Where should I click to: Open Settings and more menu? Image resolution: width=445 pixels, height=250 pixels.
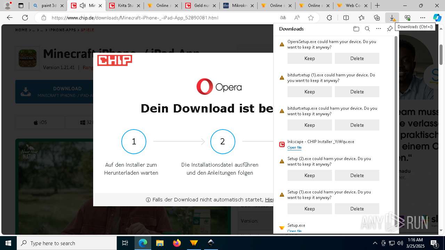tap(422, 18)
